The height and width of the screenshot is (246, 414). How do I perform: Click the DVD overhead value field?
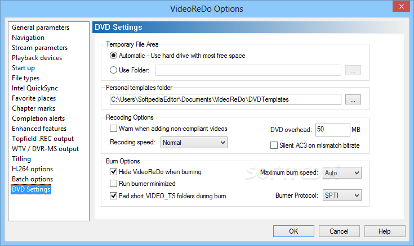333,130
